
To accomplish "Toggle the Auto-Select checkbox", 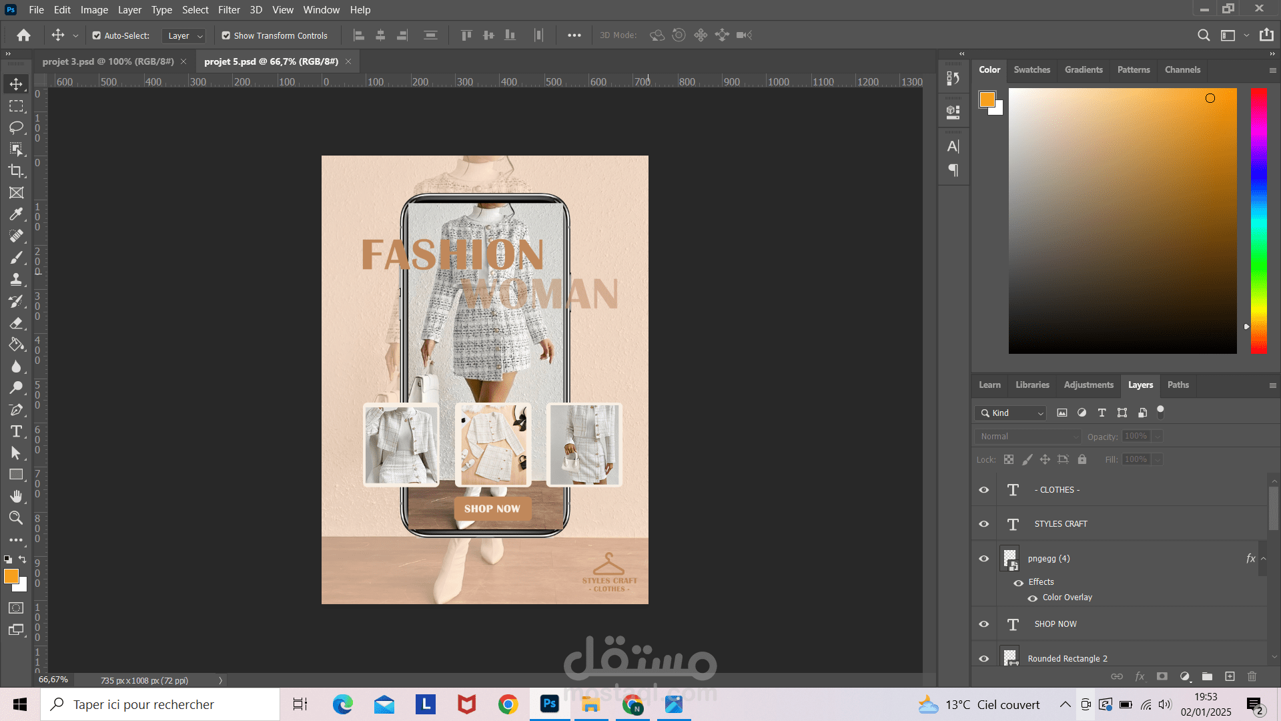I will click(97, 35).
